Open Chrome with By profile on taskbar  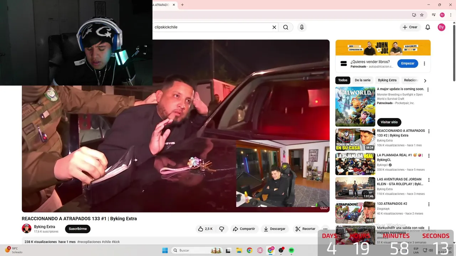point(271,250)
